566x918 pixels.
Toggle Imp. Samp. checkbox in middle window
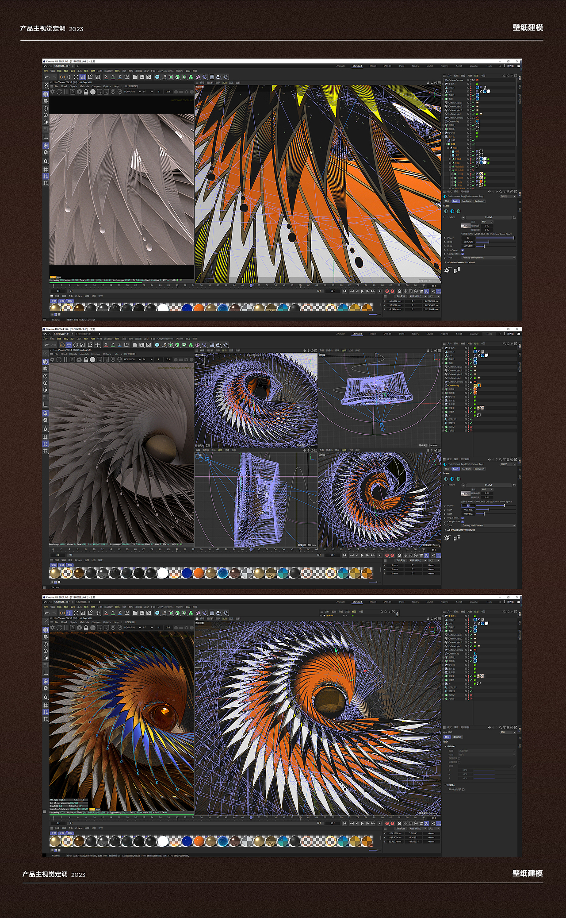(x=463, y=518)
